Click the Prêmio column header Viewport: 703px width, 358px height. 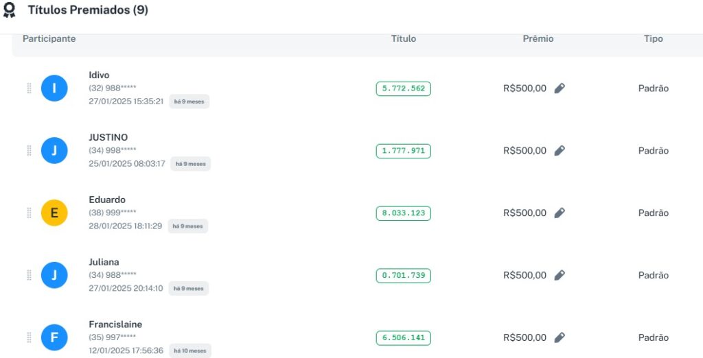click(538, 39)
